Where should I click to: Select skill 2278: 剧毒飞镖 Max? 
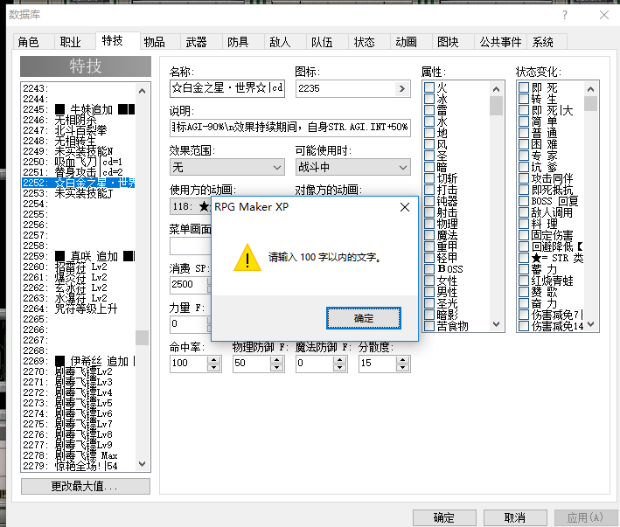click(79, 455)
